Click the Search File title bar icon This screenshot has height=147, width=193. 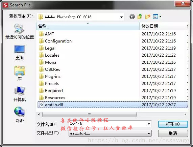(x=5, y=5)
